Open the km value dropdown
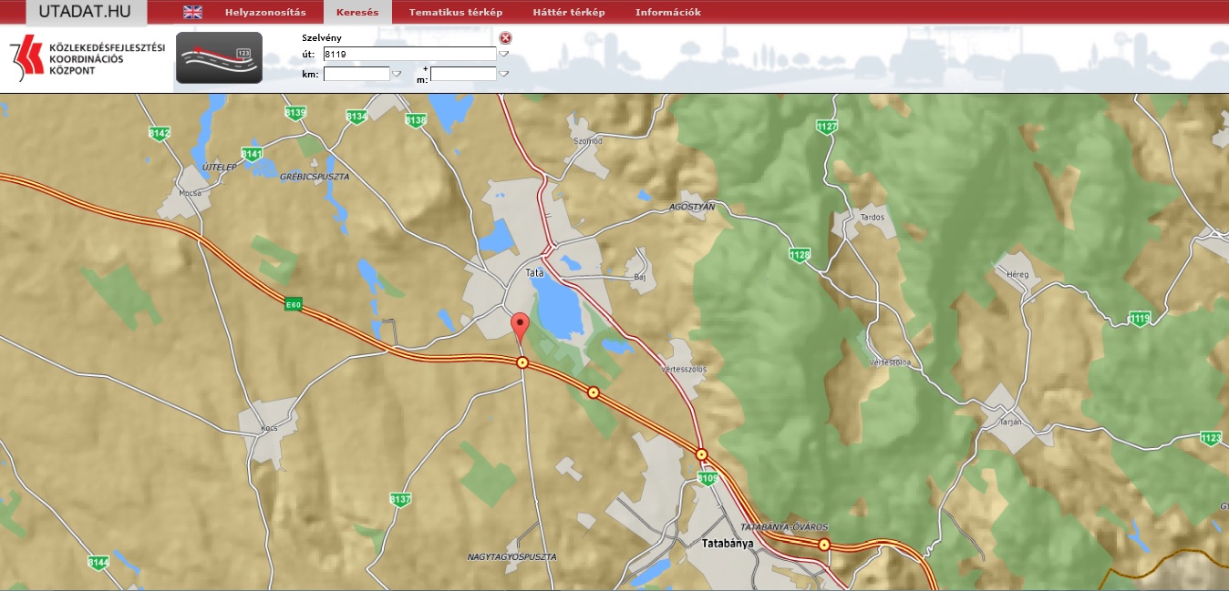This screenshot has height=591, width=1229. click(x=397, y=74)
